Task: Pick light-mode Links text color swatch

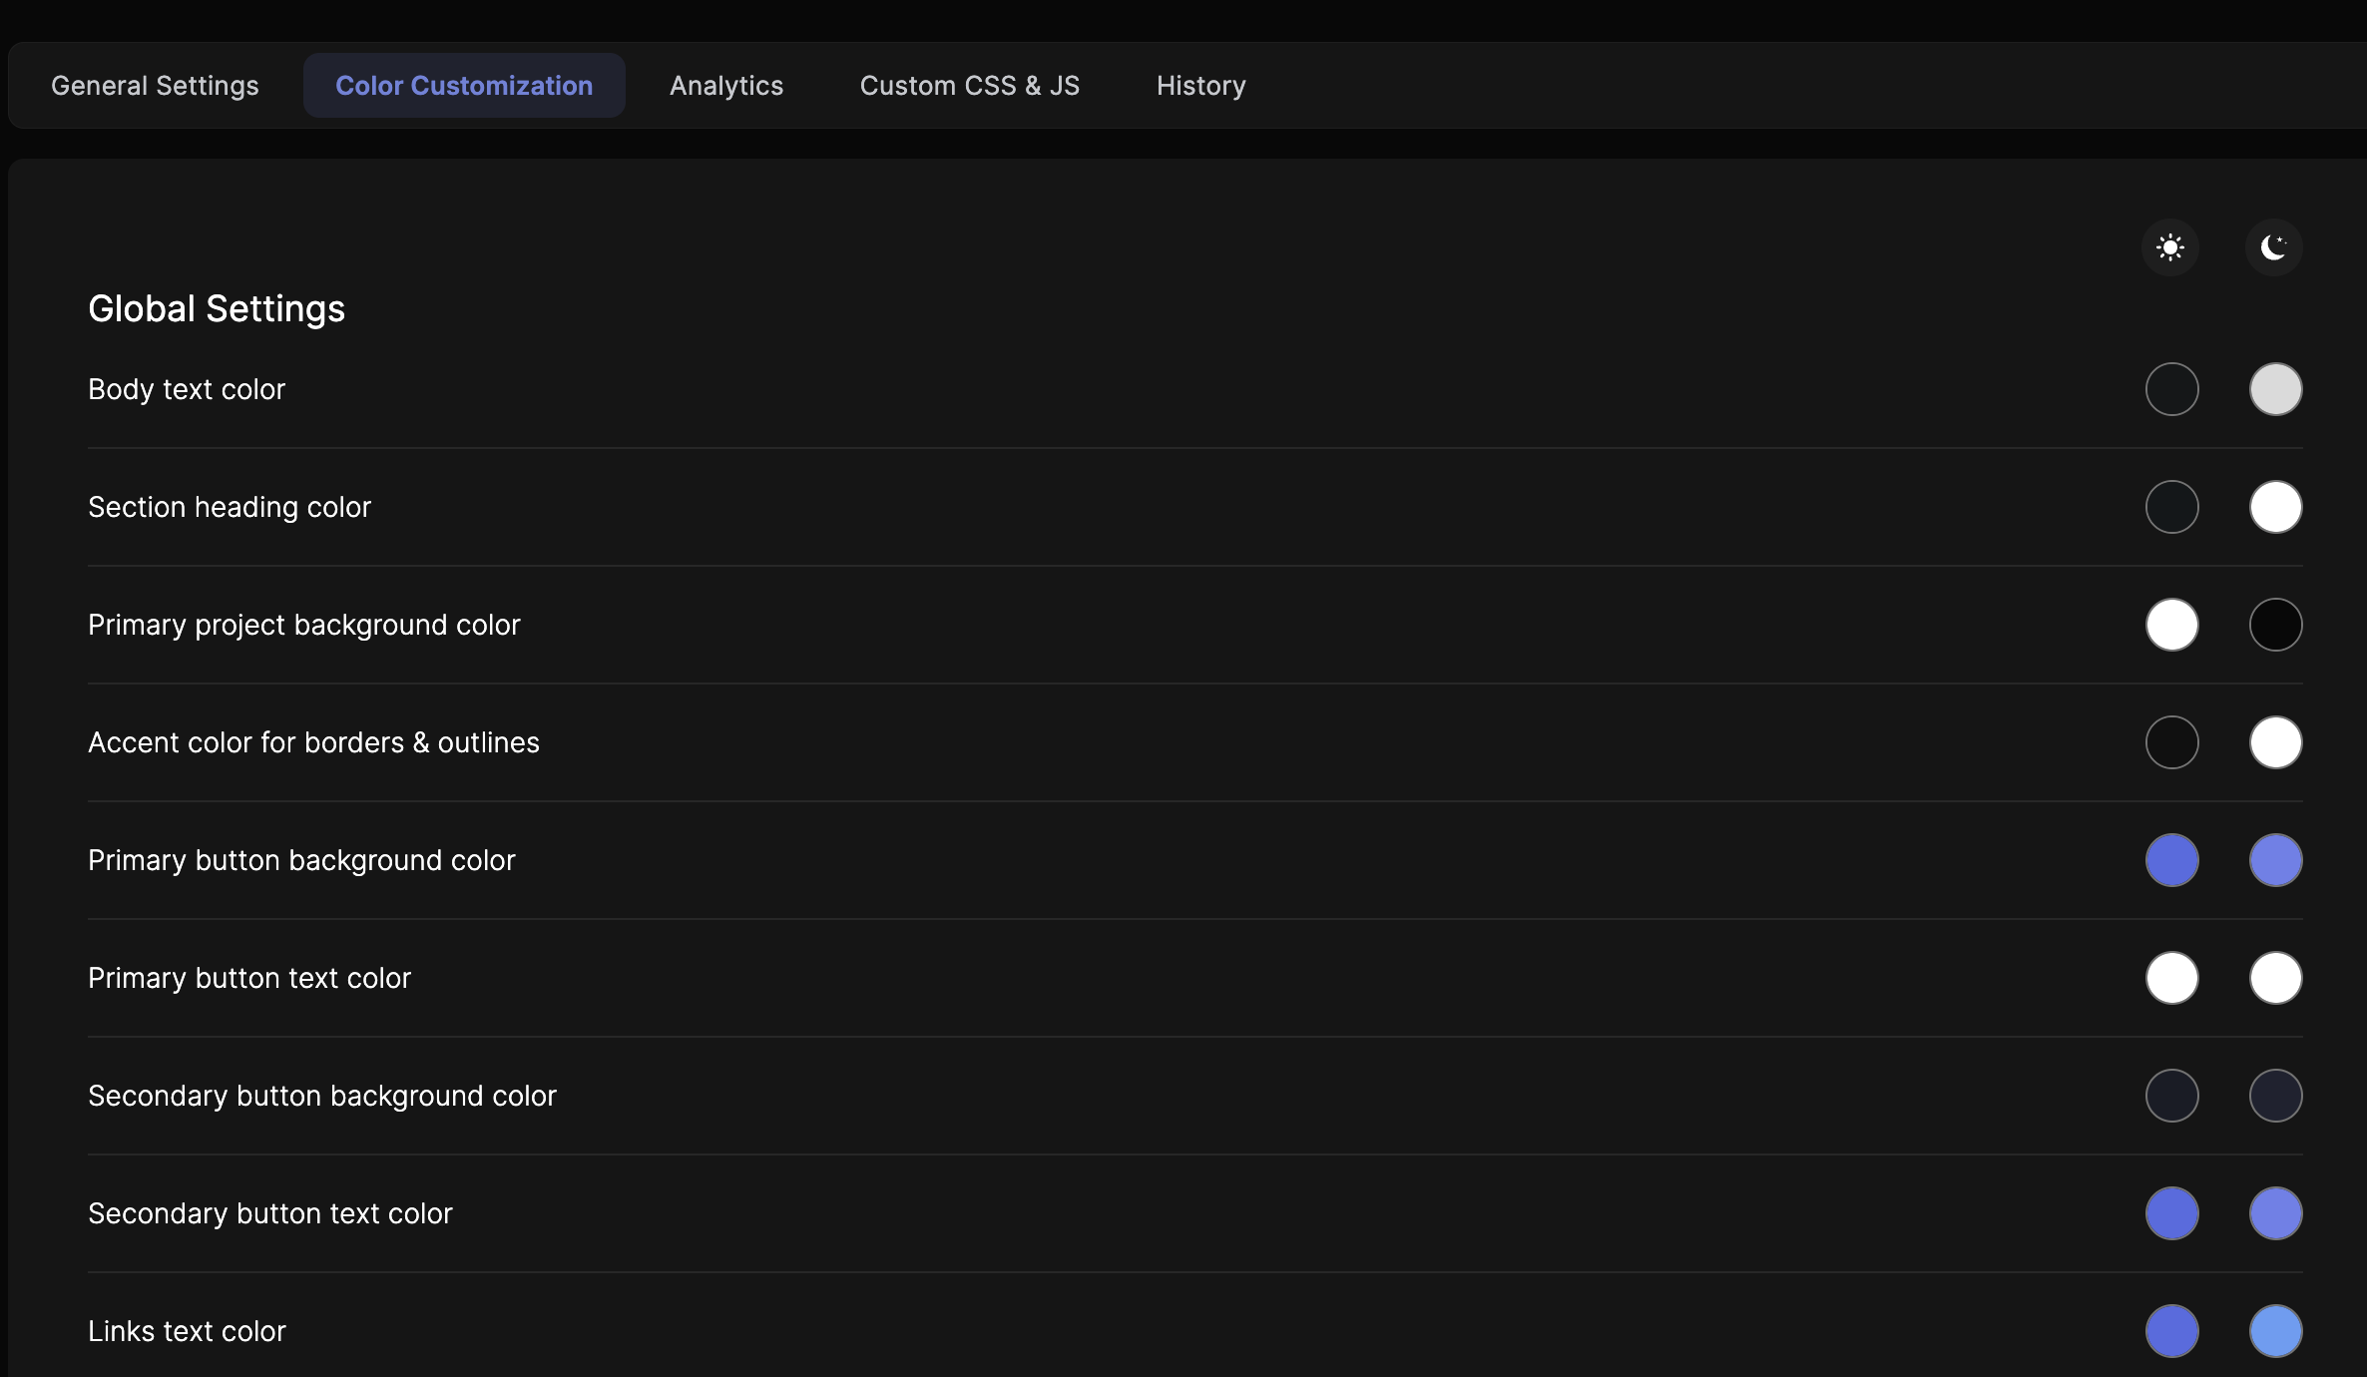Action: coord(2172,1331)
